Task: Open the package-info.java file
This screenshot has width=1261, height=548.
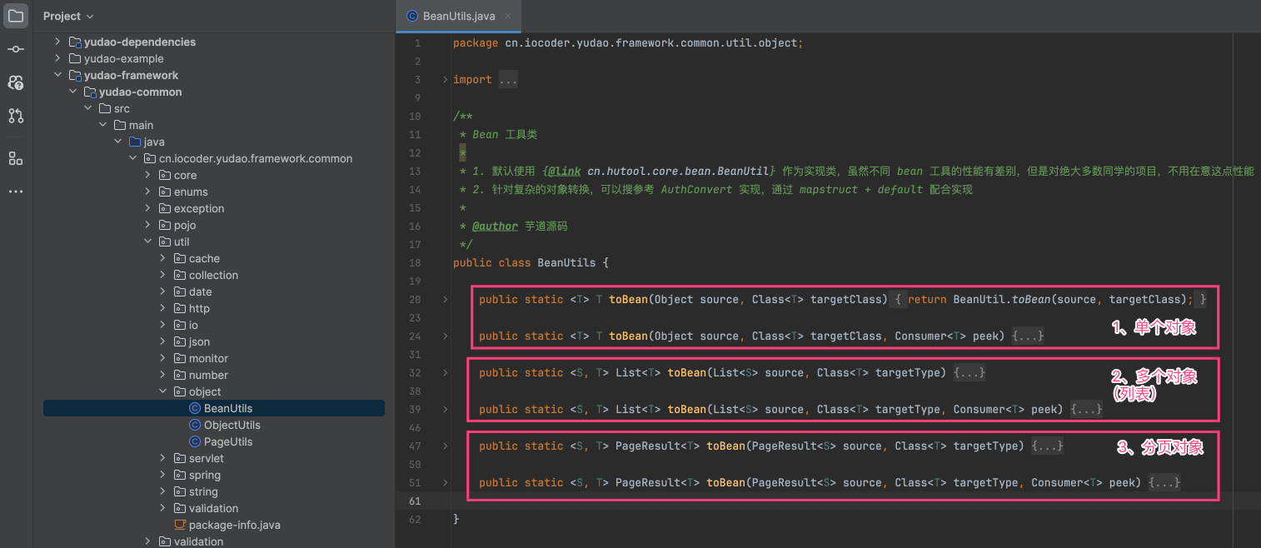Action: [x=234, y=525]
